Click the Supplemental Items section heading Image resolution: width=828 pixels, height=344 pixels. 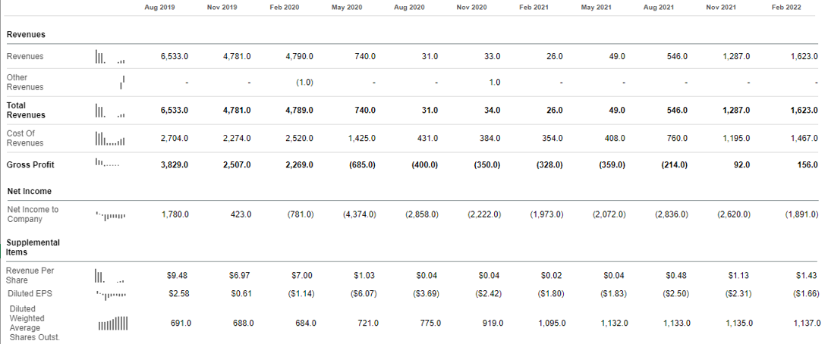point(33,247)
